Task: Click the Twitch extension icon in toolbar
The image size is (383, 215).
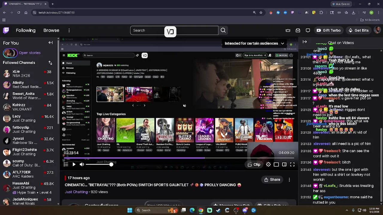Action: click(x=292, y=13)
